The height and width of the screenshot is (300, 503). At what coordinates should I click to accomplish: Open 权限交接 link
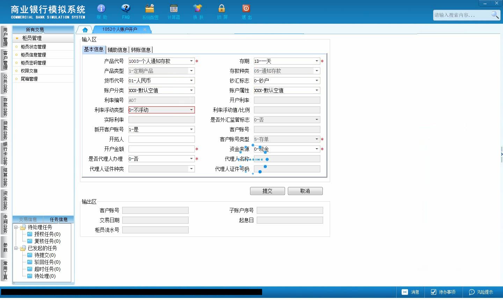tap(29, 71)
